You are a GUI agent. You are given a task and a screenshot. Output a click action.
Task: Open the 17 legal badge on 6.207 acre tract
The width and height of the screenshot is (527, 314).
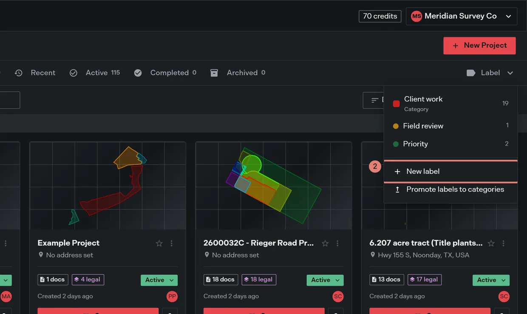point(425,280)
